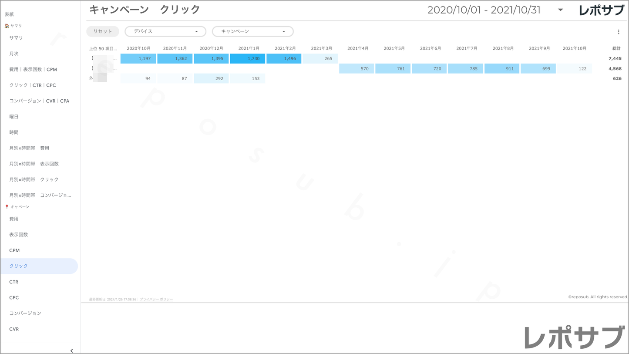Open the コンバージョン｜CVR｜CPA page
The height and width of the screenshot is (354, 629).
coord(39,101)
